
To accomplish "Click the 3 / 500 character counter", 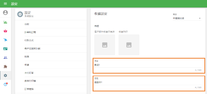I will coord(198,70).
